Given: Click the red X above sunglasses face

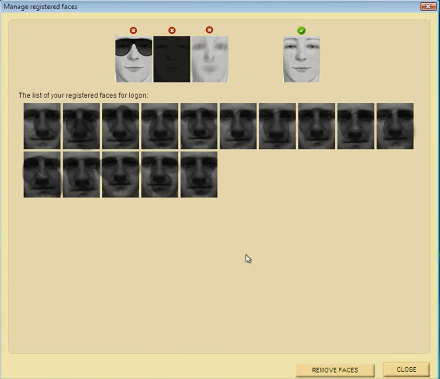Looking at the screenshot, I should tap(133, 30).
